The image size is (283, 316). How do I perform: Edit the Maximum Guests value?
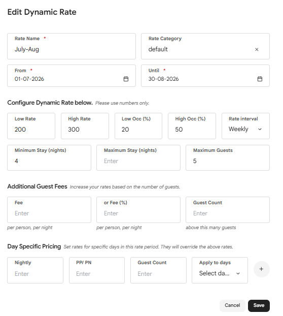228,157
